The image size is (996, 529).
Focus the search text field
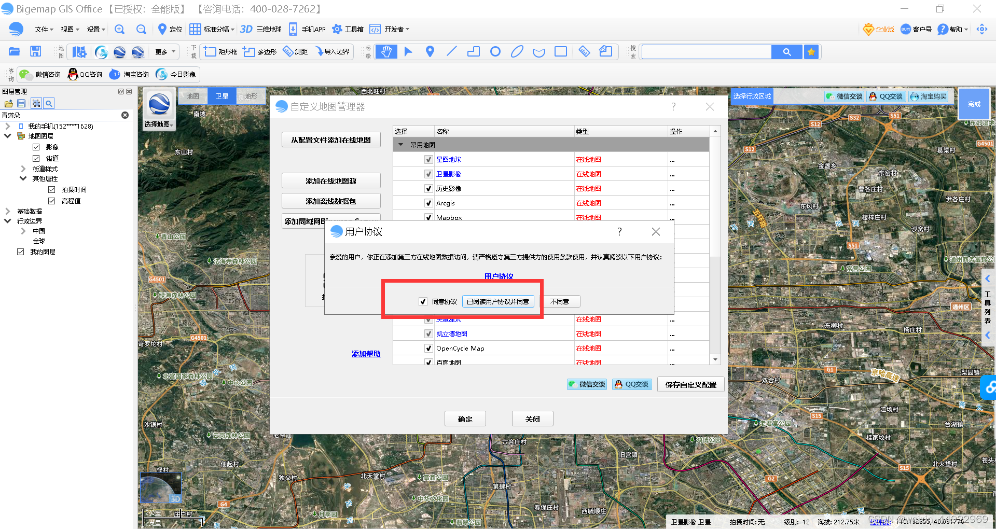(x=707, y=52)
